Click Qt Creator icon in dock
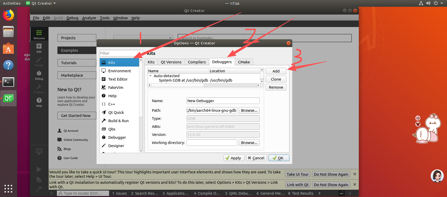Screen dimensions: 447x197 (x=8, y=98)
